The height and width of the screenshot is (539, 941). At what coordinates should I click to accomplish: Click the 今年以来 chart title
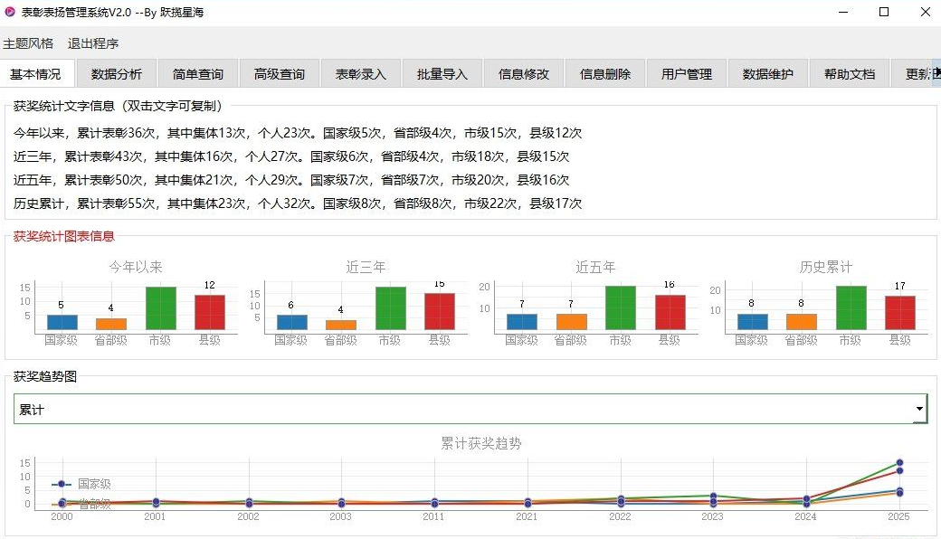[x=136, y=267]
